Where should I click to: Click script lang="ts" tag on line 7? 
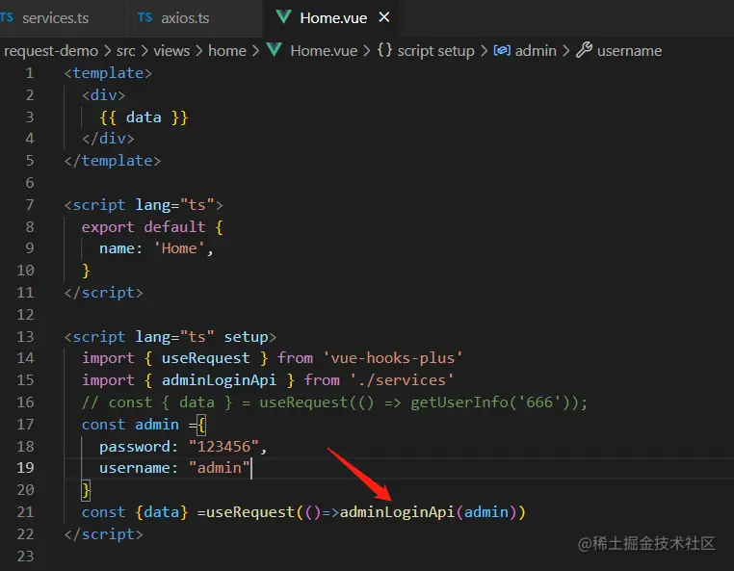(x=144, y=205)
